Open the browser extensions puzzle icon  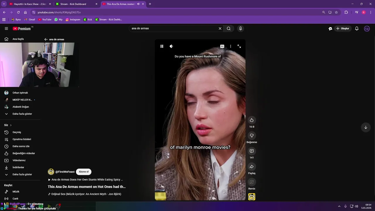pyautogui.click(x=346, y=12)
